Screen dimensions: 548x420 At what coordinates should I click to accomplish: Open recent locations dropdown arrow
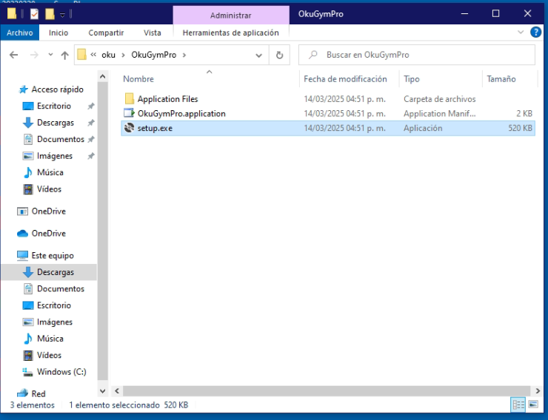tap(50, 55)
